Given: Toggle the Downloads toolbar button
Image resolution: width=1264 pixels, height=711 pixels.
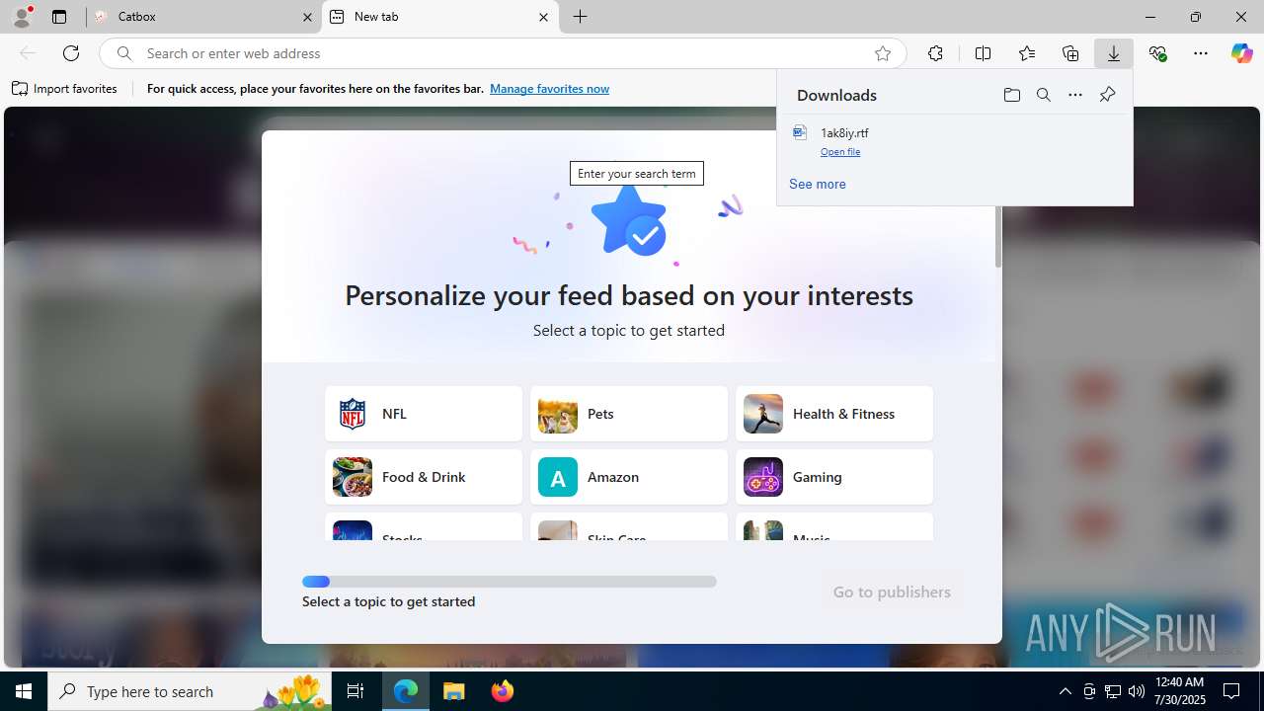Looking at the screenshot, I should tap(1114, 53).
